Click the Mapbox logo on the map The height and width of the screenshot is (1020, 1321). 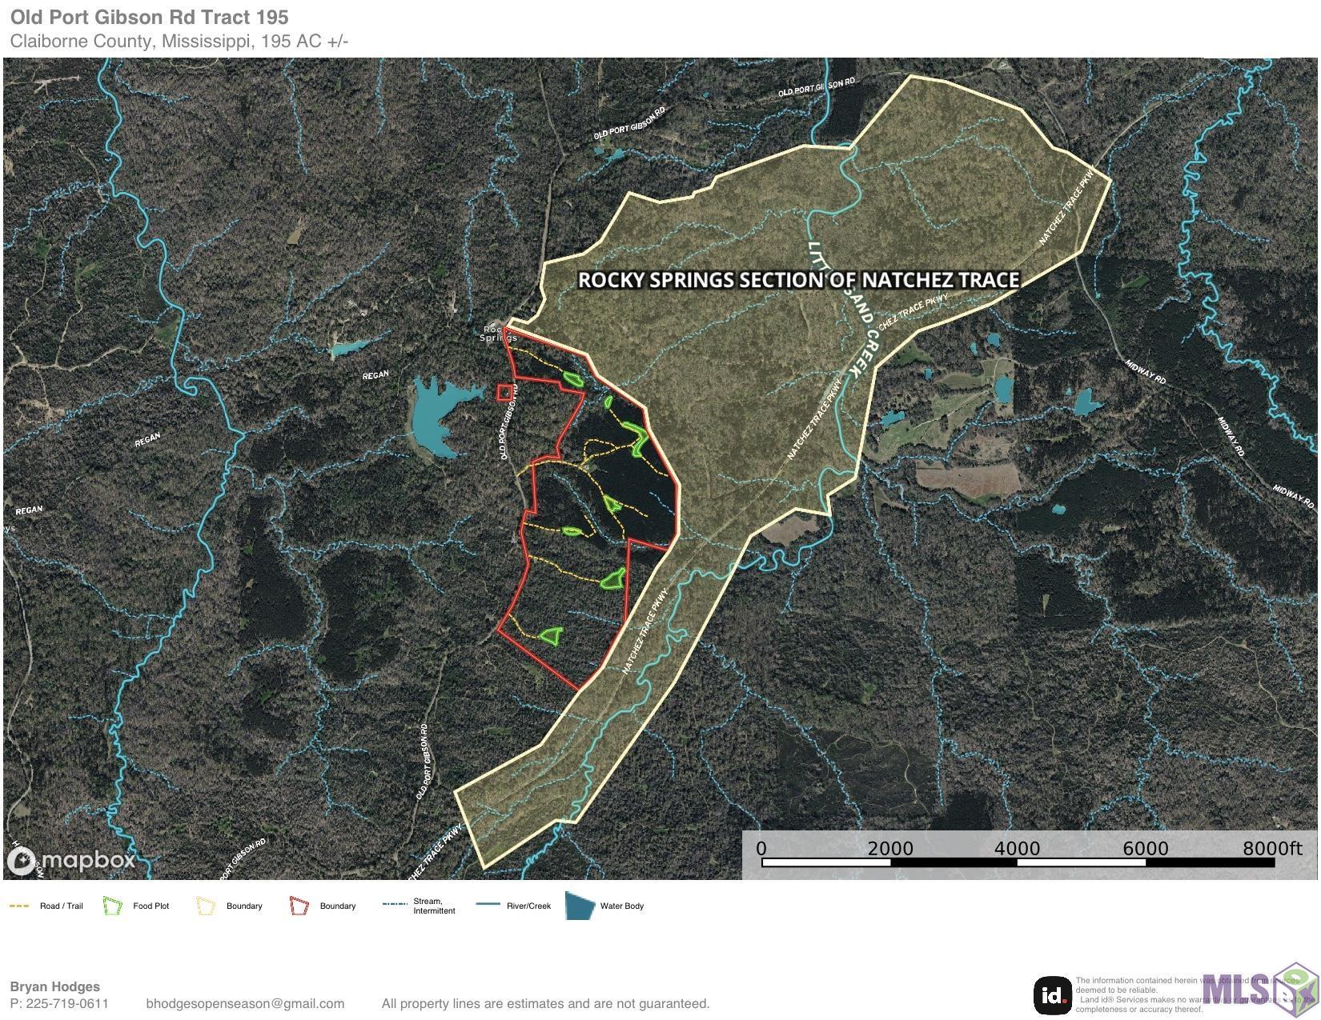72,861
